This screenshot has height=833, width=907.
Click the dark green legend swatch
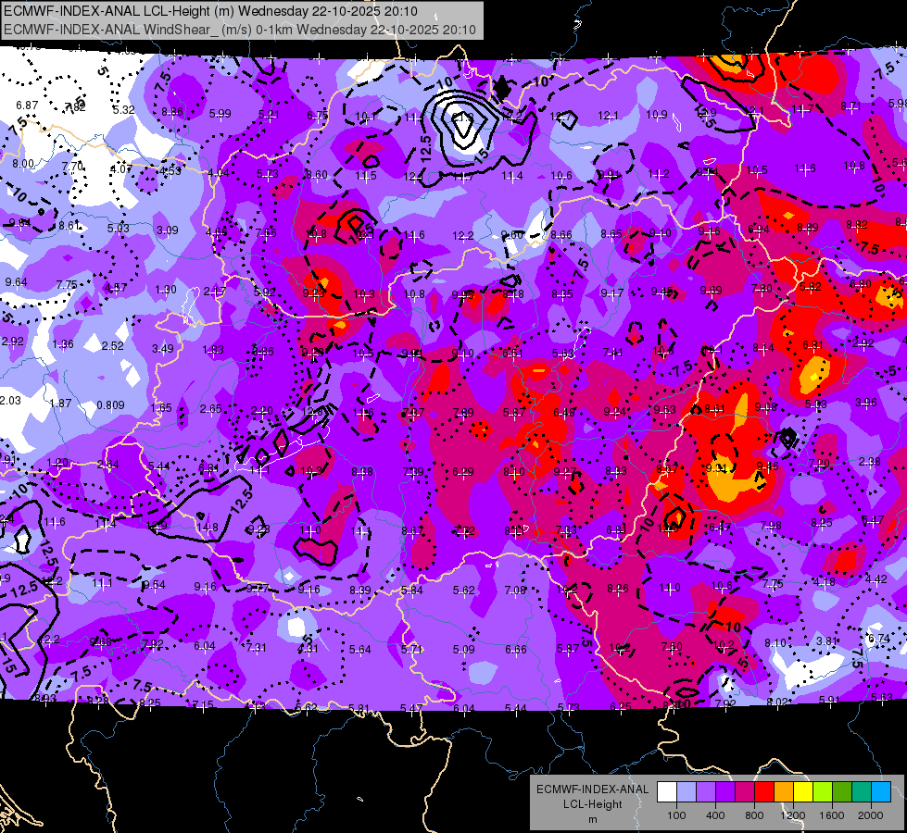click(x=842, y=792)
